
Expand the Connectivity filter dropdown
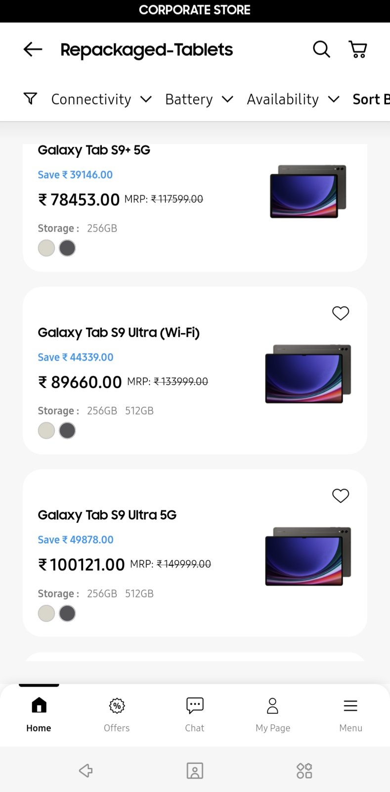101,99
